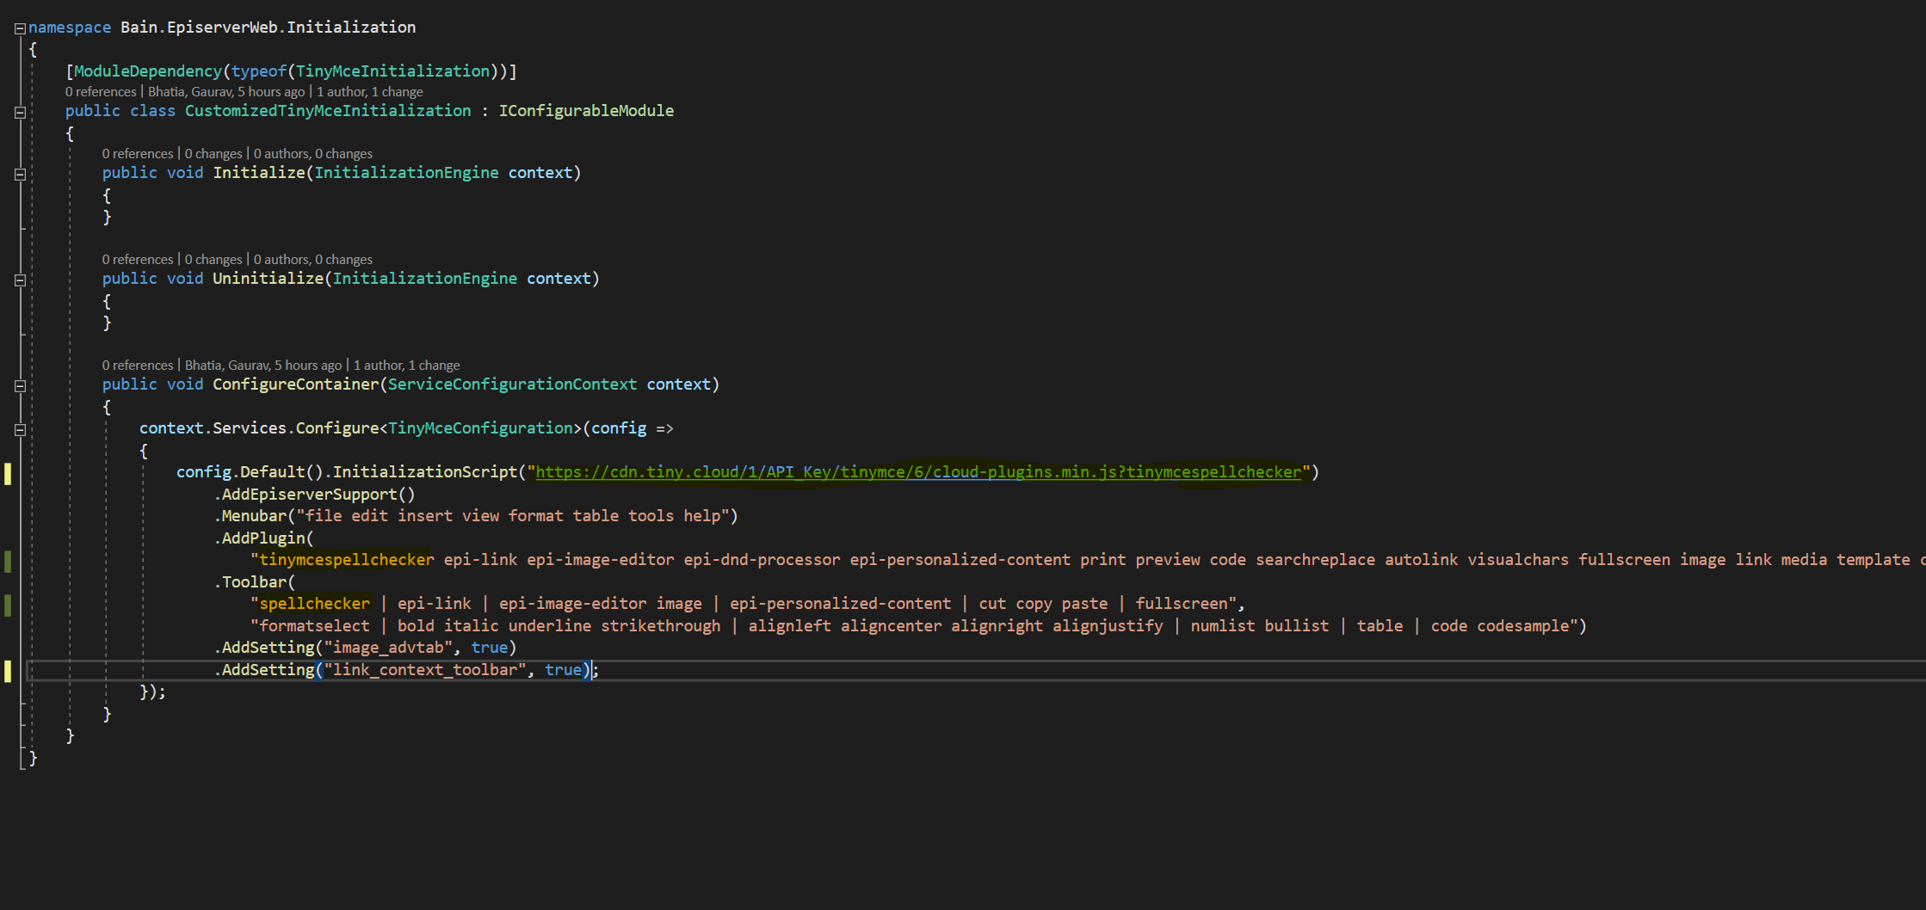Open the cdn.tiny.cloud URL in InitializationScript
The height and width of the screenshot is (910, 1926).
click(x=917, y=472)
